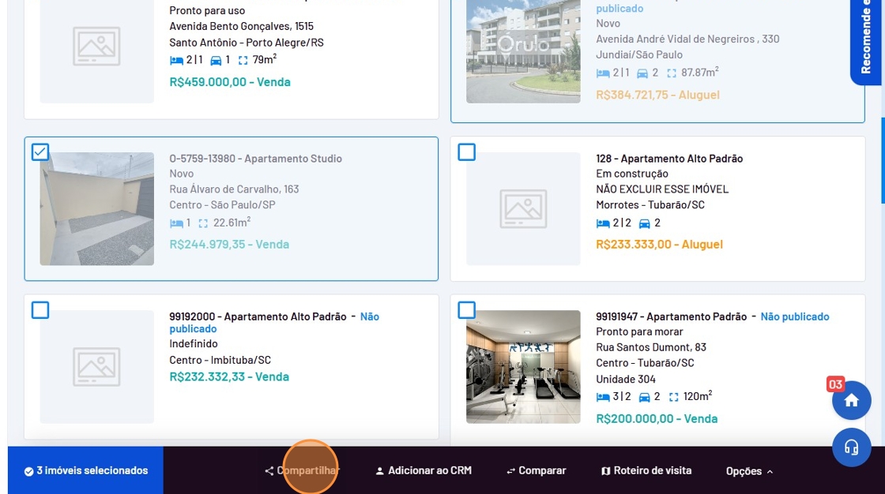The width and height of the screenshot is (885, 494).
Task: Tick the 99191947 Apartamento Padrão checkbox
Action: click(467, 310)
